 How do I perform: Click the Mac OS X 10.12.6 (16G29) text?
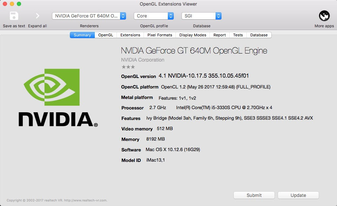[173, 149]
